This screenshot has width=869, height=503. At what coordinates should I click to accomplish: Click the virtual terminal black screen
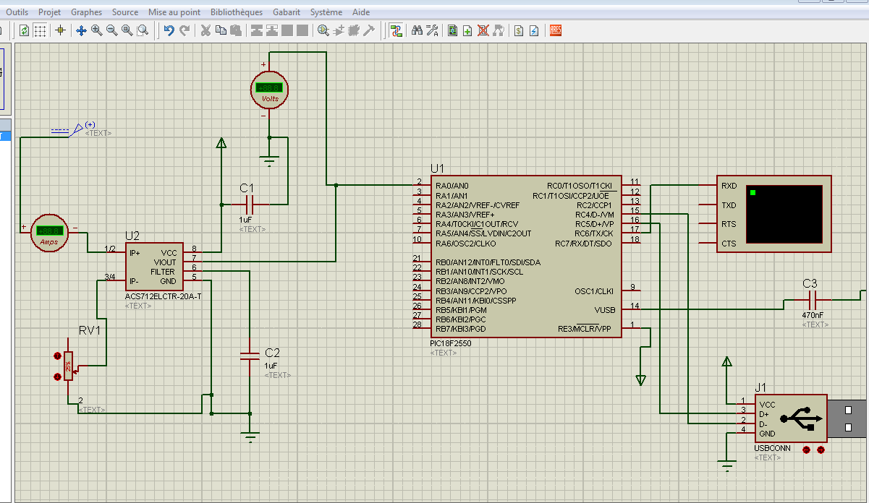coord(784,214)
